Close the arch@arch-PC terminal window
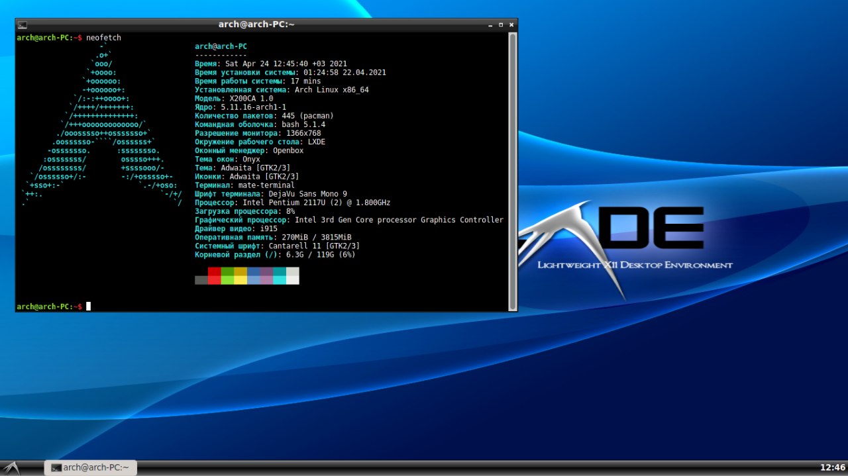Image resolution: width=848 pixels, height=476 pixels. coord(512,24)
